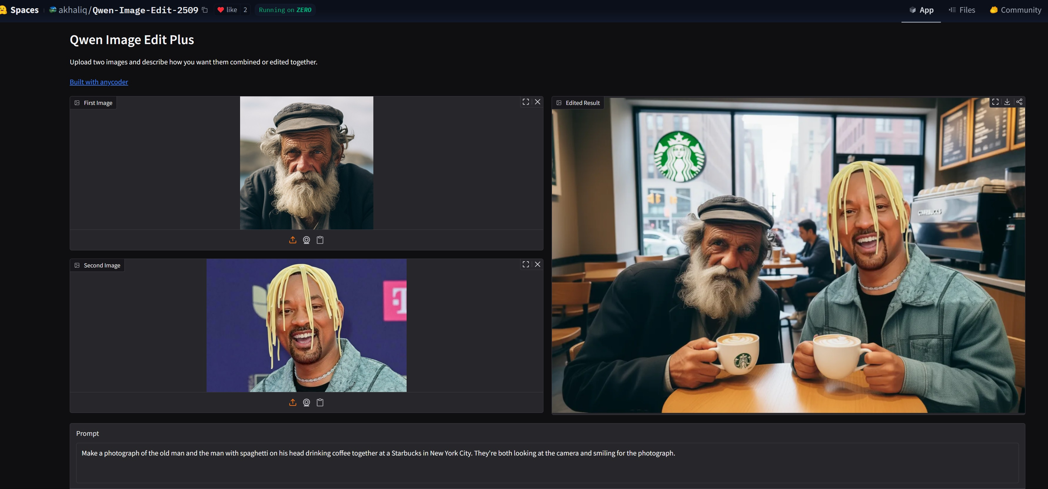This screenshot has width=1048, height=489.
Task: Switch to the App tab
Action: 921,10
